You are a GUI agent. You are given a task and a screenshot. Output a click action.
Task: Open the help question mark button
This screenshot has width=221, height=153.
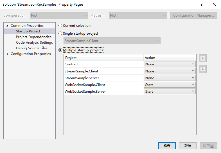202,5
